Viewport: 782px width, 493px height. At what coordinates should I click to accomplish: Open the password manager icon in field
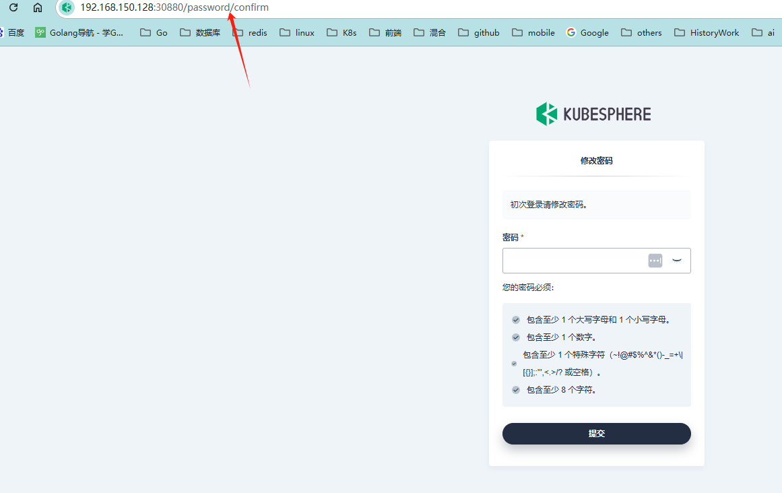pyautogui.click(x=655, y=261)
